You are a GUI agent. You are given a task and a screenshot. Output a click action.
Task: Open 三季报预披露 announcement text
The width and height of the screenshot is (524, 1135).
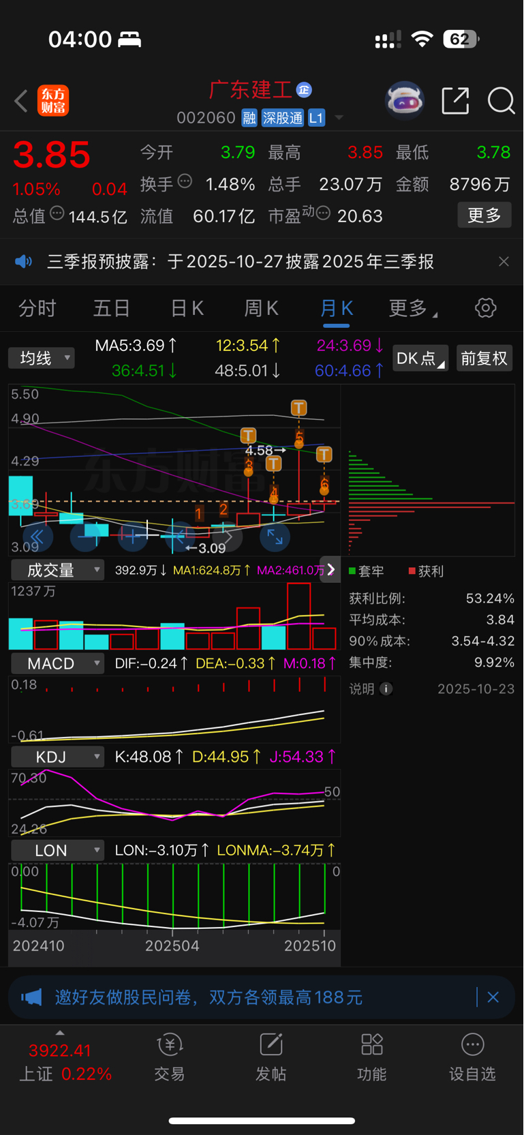pyautogui.click(x=241, y=262)
